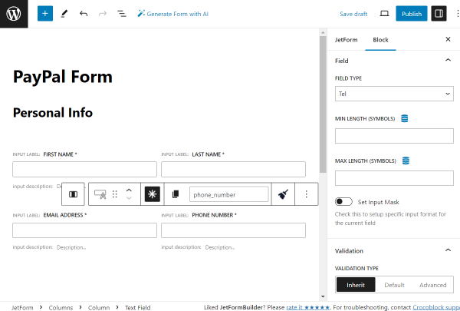
Task: Click the brush icon in block toolbar
Action: tap(283, 194)
